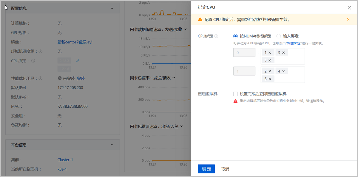Click the 性能优化工具 info icon
The image size is (358, 177).
41,79
